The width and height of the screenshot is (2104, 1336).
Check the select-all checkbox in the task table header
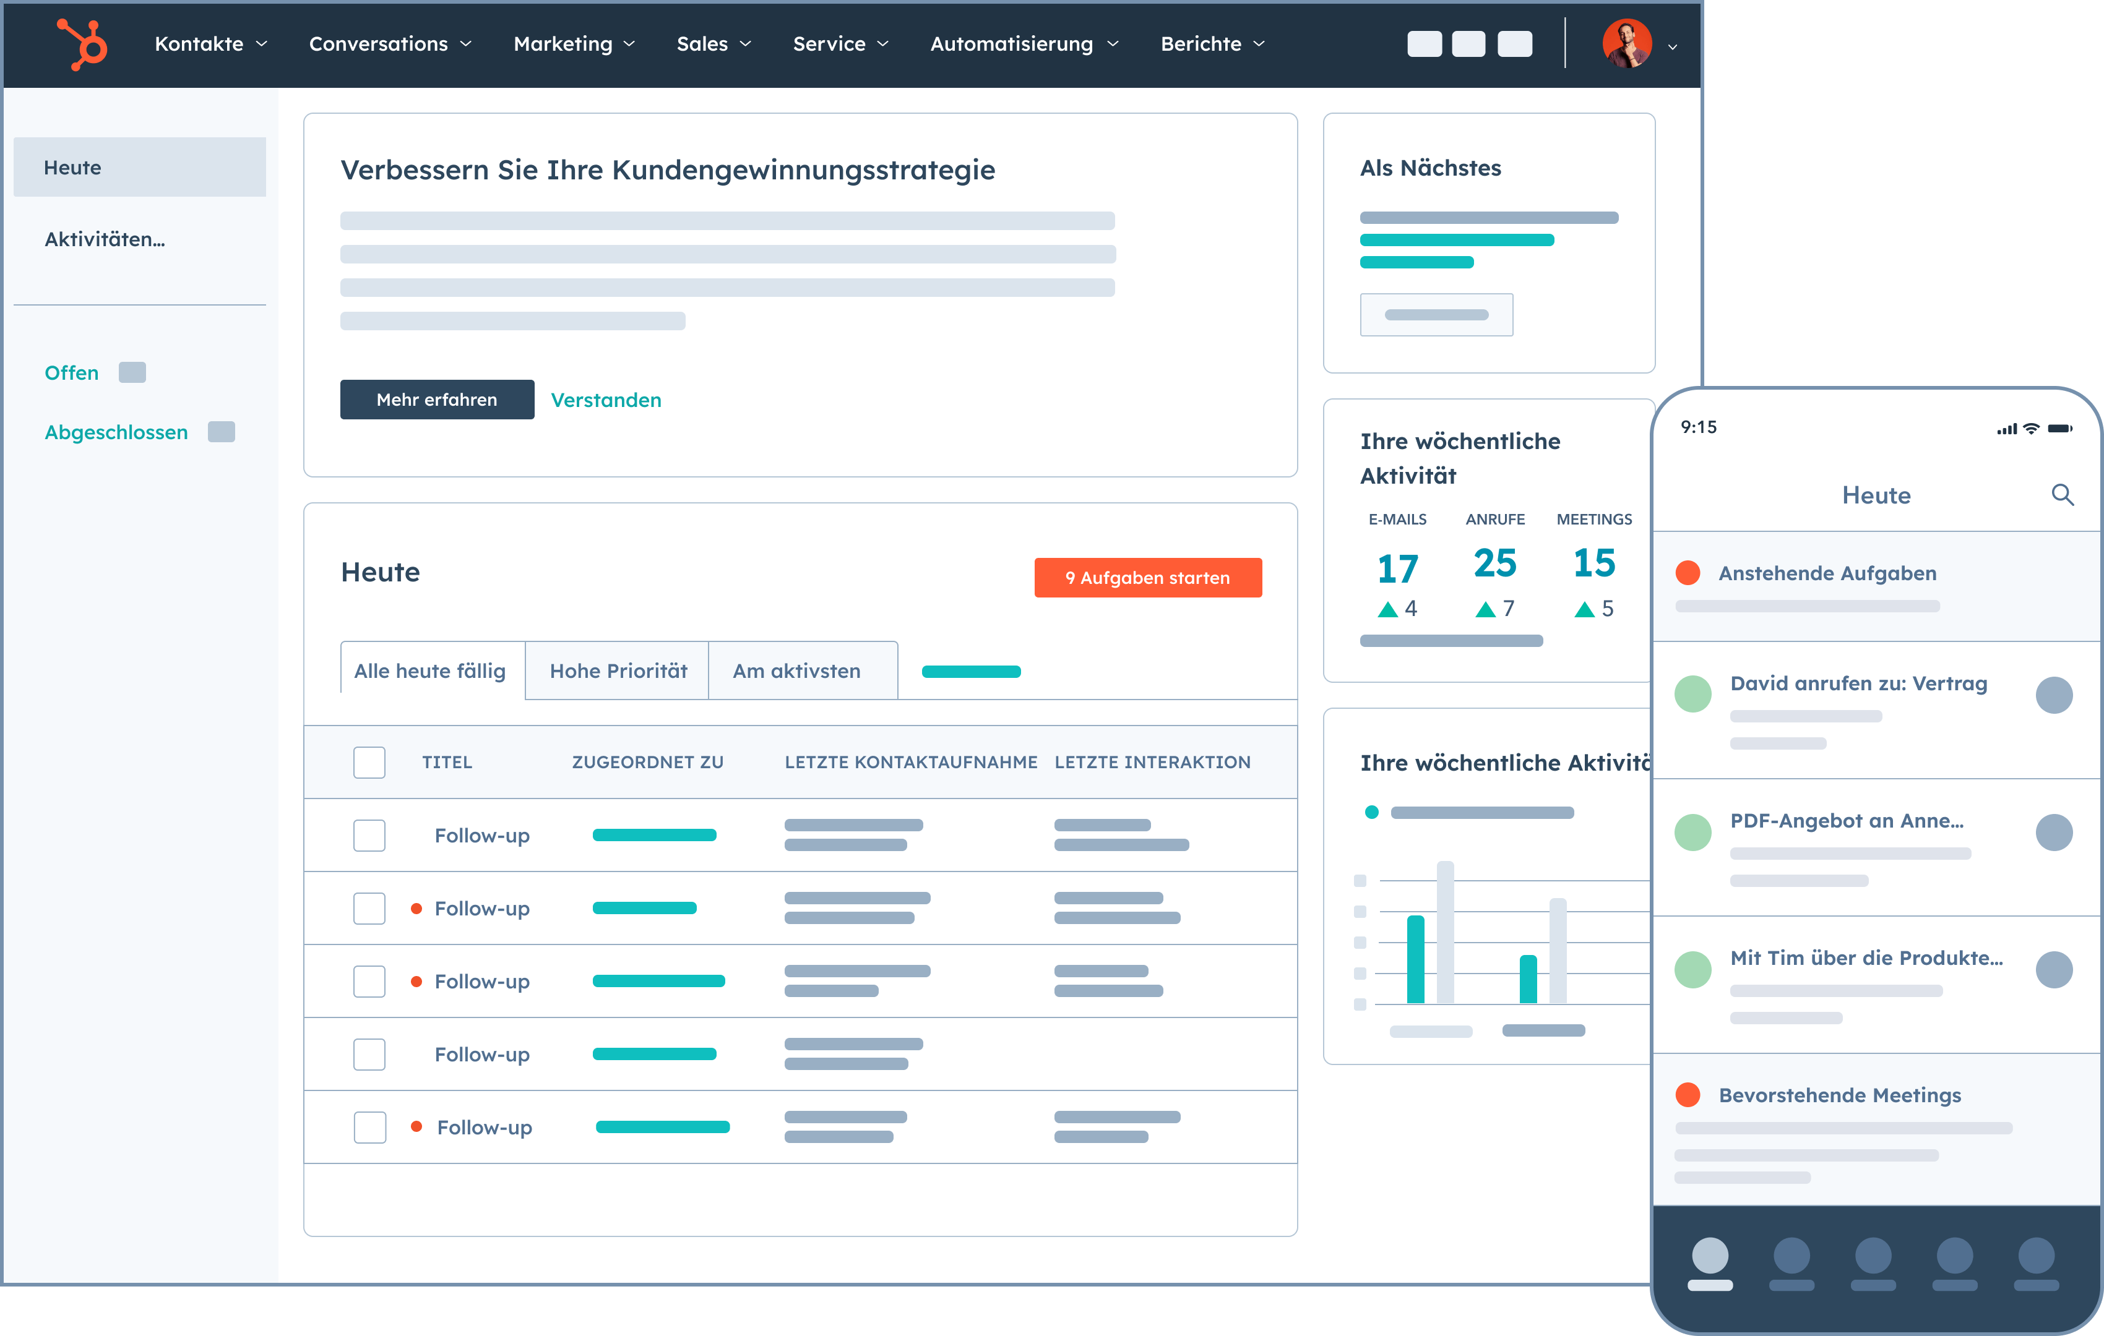click(x=369, y=761)
